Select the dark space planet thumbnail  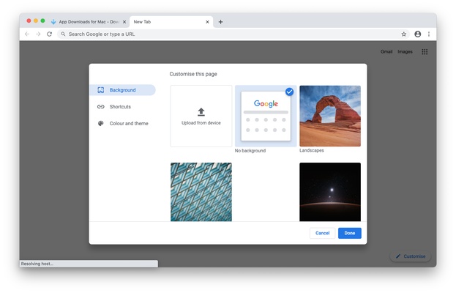click(x=330, y=192)
